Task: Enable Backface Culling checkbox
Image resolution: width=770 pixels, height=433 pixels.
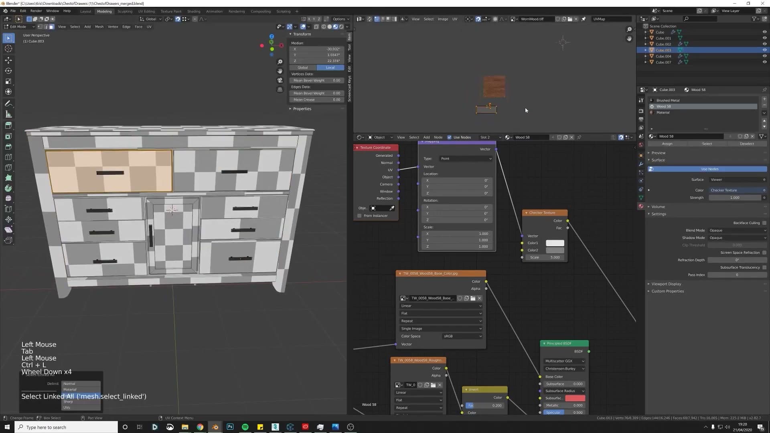Action: tap(764, 223)
